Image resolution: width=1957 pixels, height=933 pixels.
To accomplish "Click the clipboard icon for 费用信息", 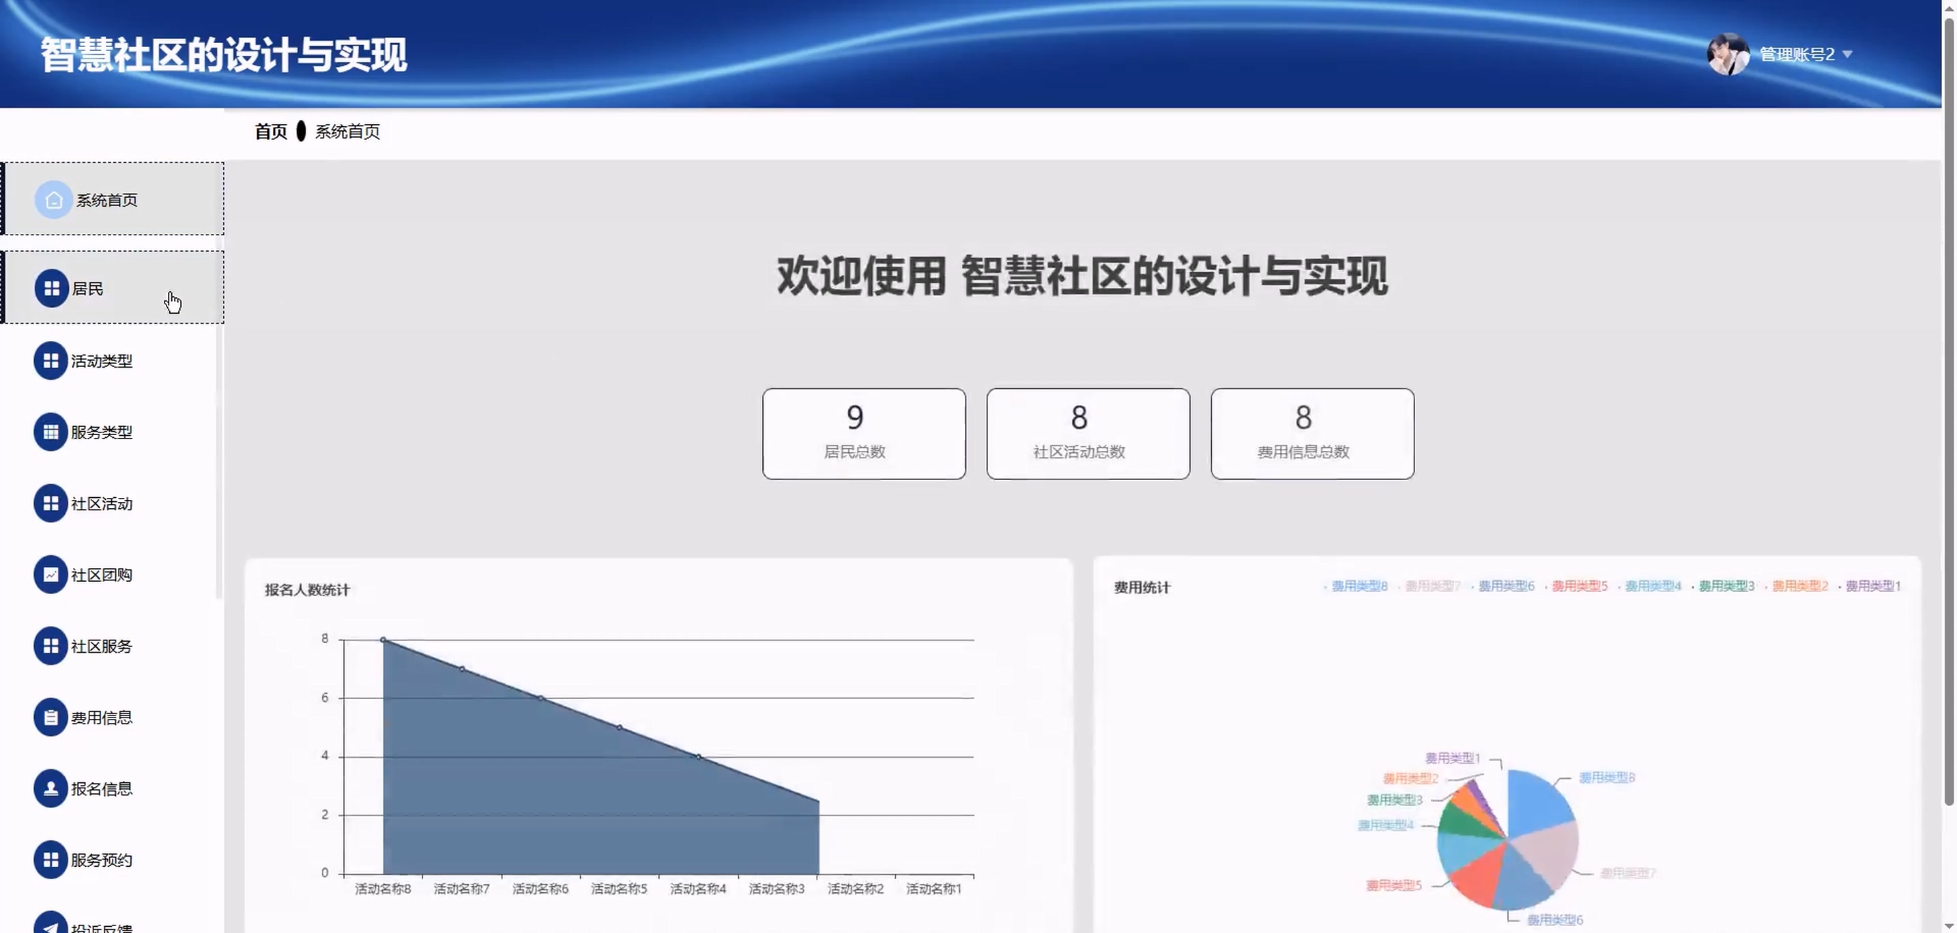I will point(51,717).
